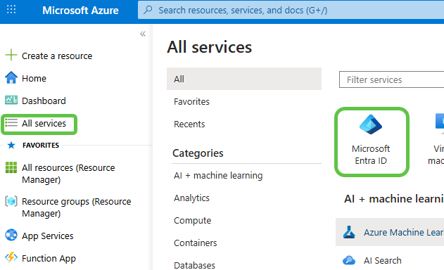Click the Home house icon

[x=11, y=77]
